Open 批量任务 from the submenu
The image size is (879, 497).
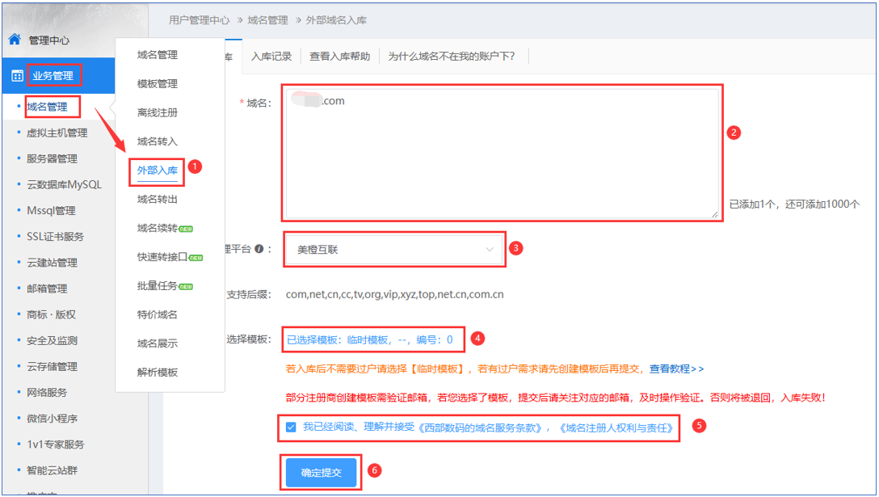[157, 286]
